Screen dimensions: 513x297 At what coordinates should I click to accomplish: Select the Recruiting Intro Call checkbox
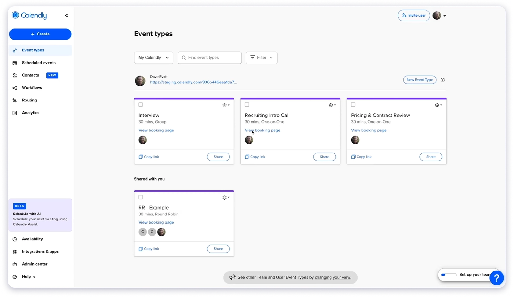pyautogui.click(x=247, y=105)
